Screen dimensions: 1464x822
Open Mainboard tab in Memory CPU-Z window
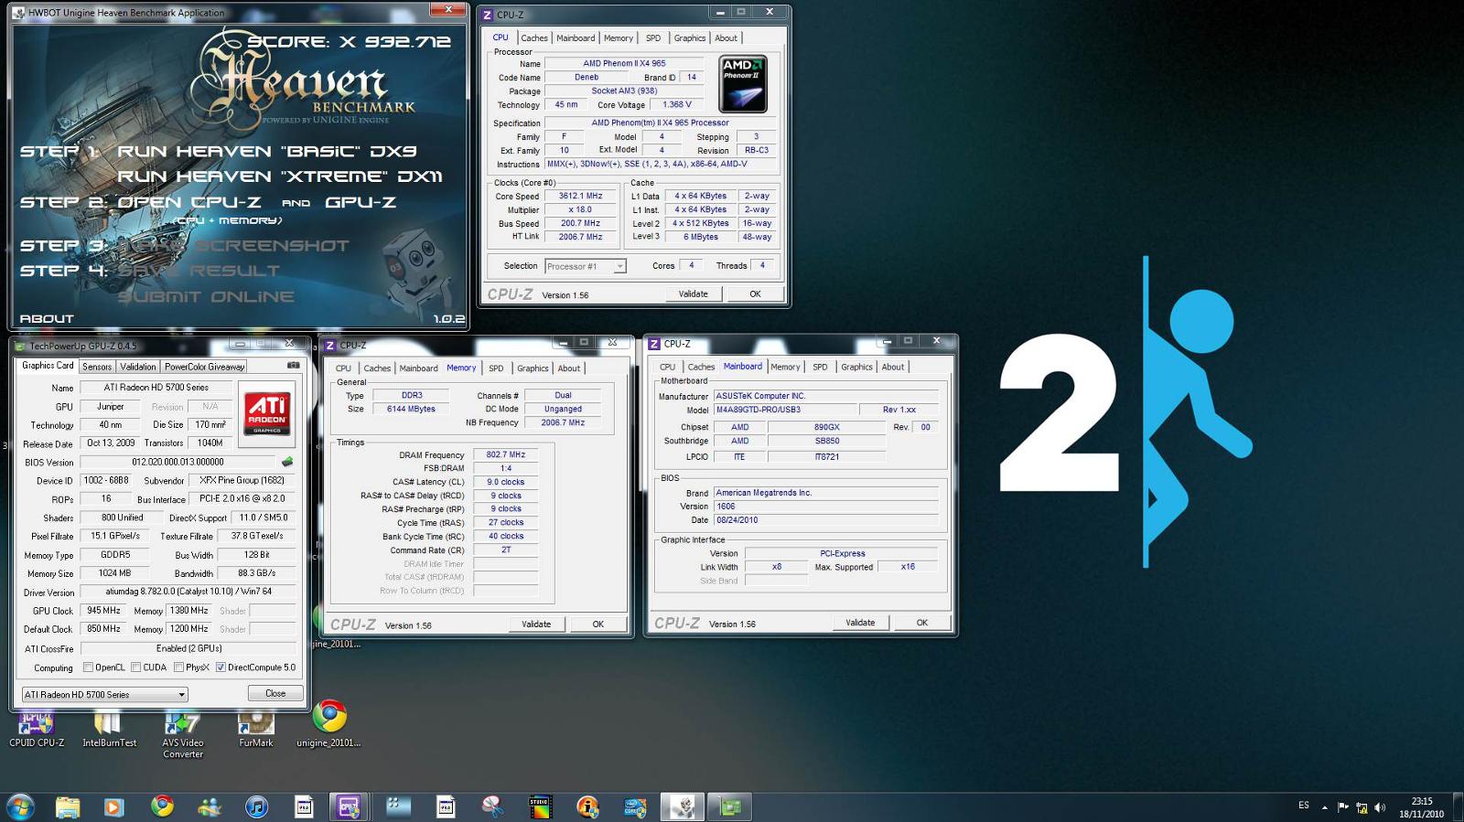coord(418,368)
